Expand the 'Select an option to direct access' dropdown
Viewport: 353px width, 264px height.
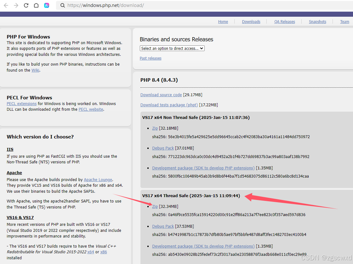[x=172, y=49]
